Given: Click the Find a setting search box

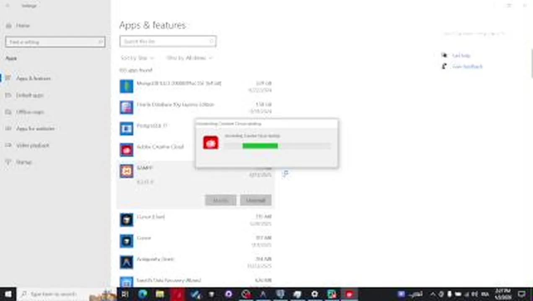Looking at the screenshot, I should 55,42.
